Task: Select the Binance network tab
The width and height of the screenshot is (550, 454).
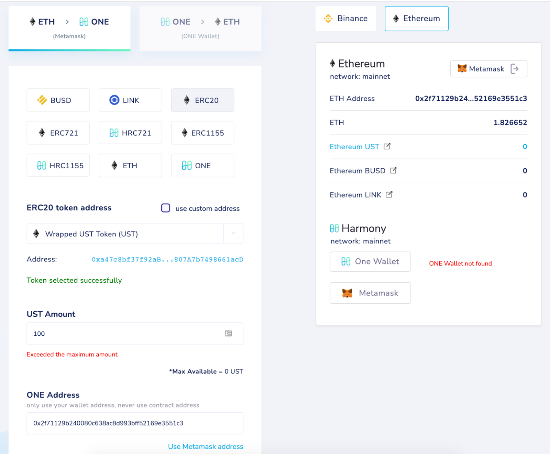Action: pyautogui.click(x=346, y=19)
